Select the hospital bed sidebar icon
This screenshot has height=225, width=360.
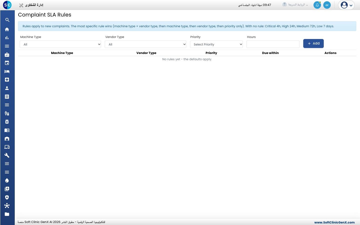point(7,71)
